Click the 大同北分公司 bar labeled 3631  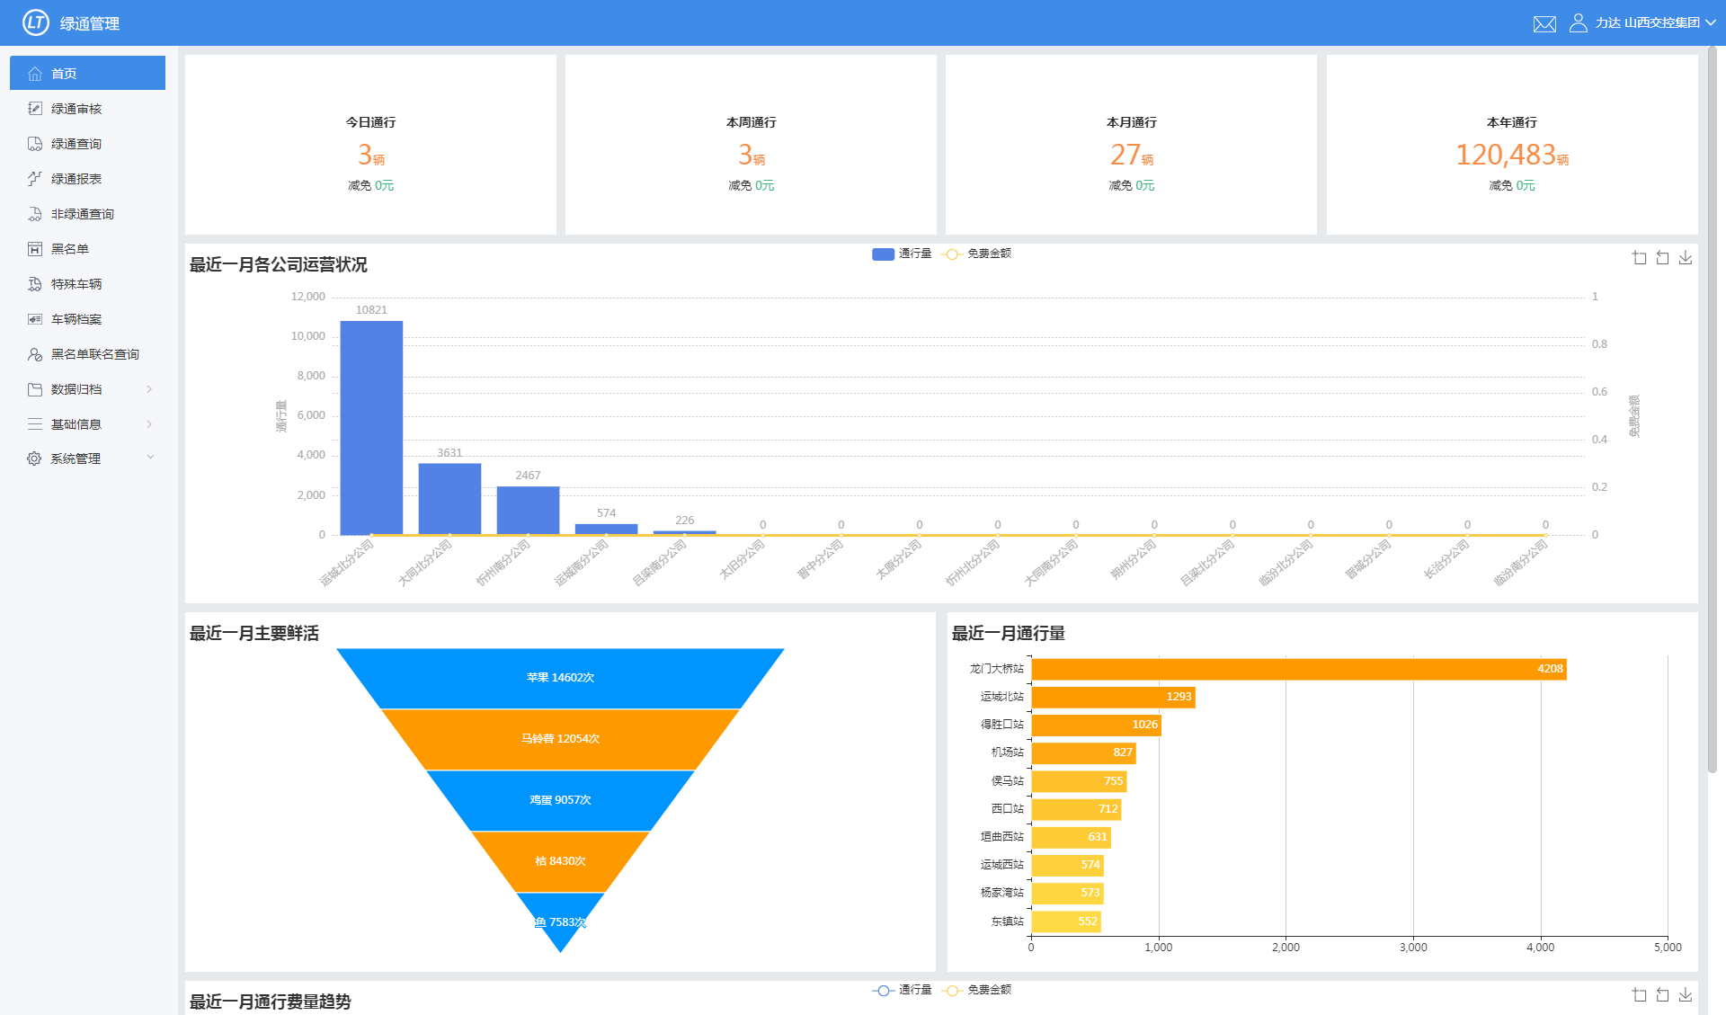point(449,499)
